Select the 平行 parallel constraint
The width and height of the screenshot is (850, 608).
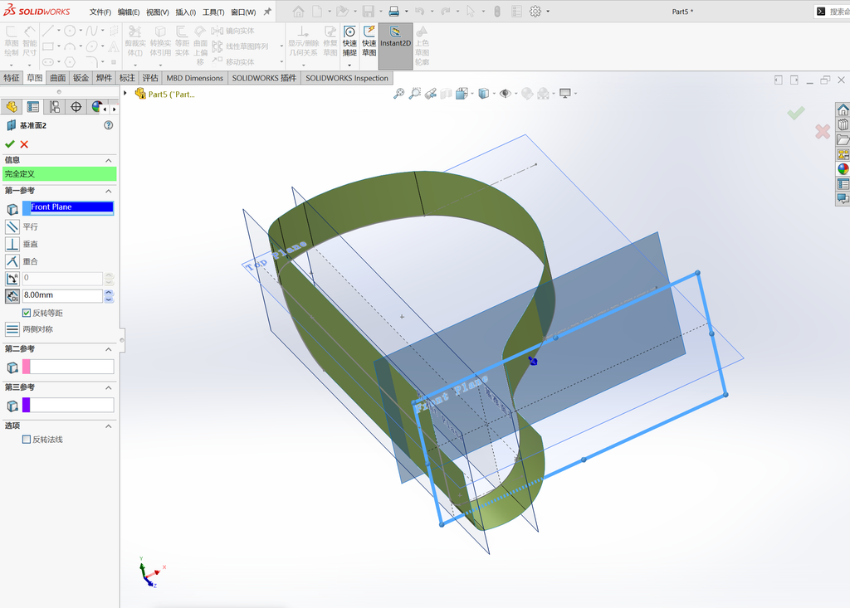click(x=12, y=226)
